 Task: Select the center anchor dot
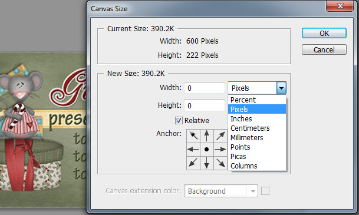(207, 150)
